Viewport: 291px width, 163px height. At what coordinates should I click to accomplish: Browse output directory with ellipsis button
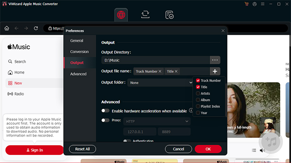215,60
